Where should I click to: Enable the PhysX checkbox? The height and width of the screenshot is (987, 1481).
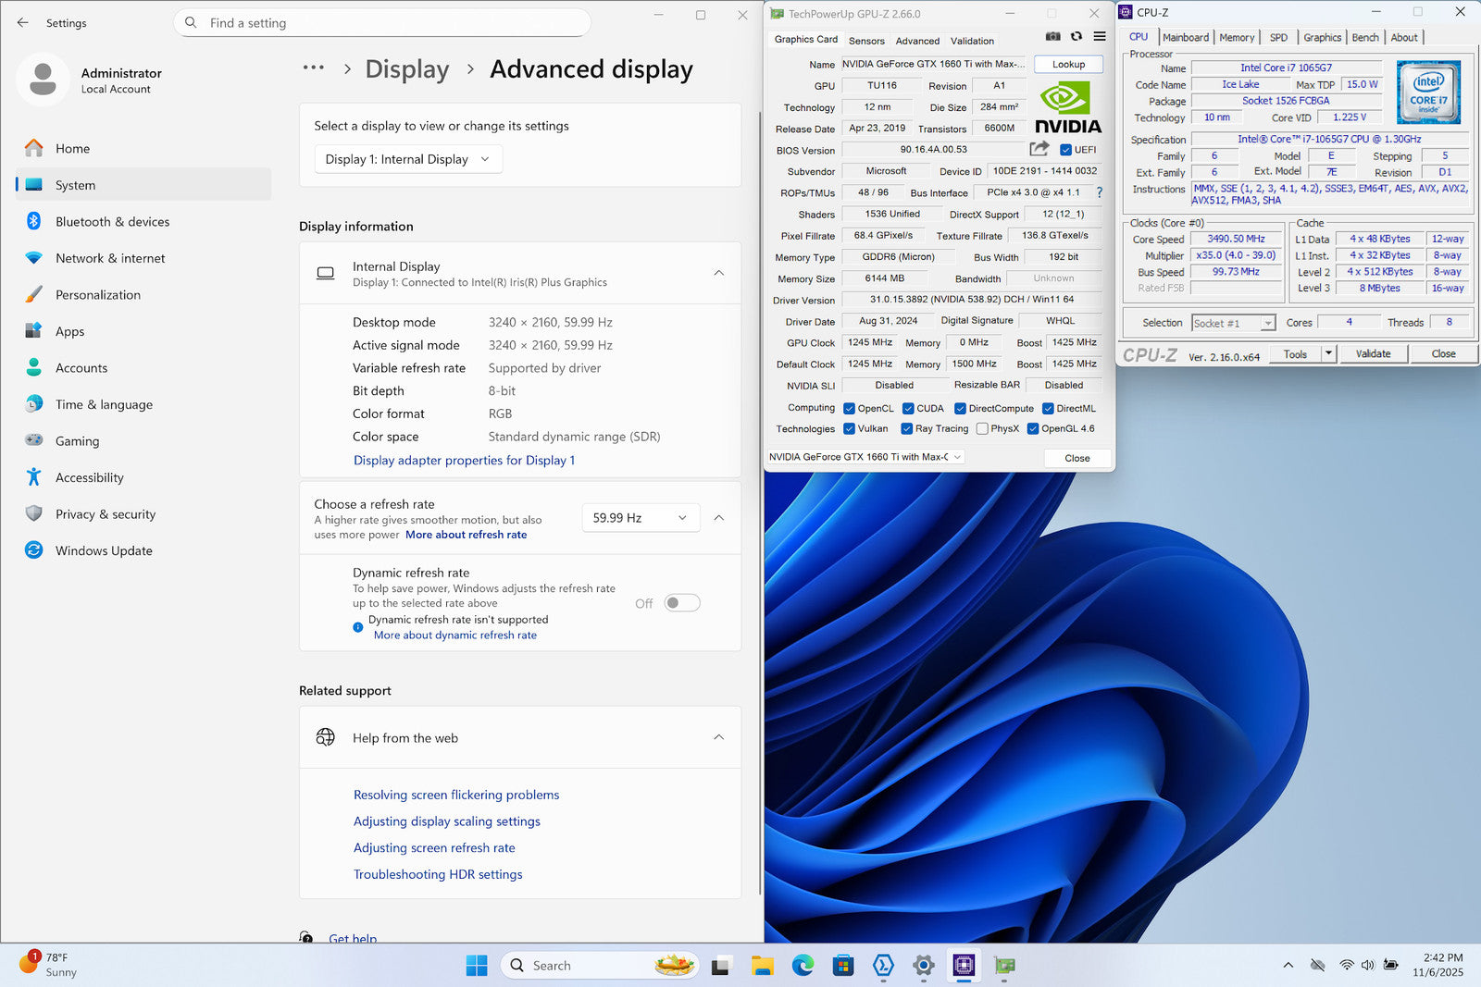point(982,429)
